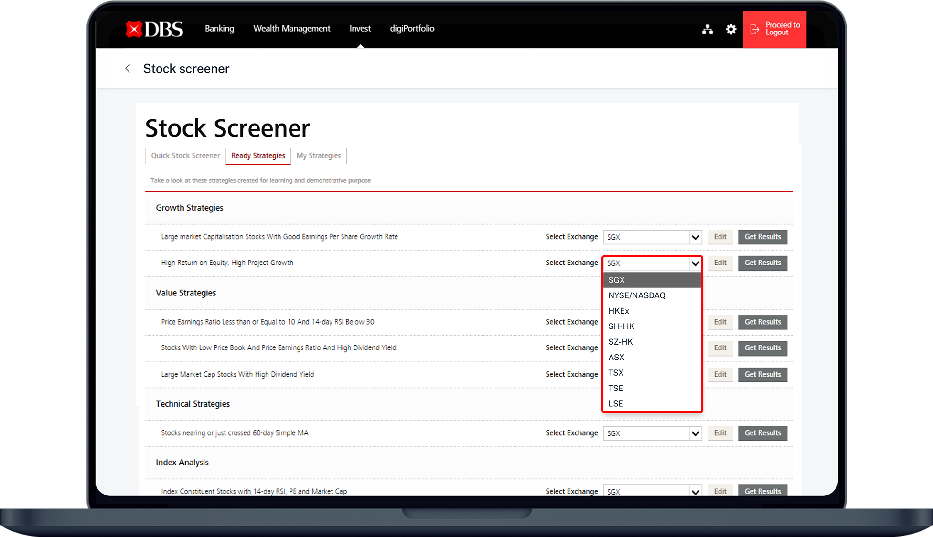The image size is (933, 537).
Task: Edit the Large market Capitalisation strategy
Action: 720,237
